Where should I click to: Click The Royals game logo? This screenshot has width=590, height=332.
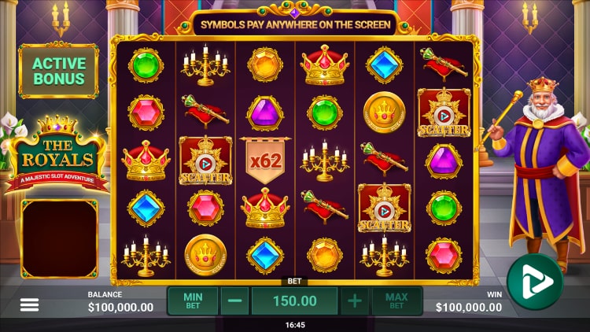point(57,155)
